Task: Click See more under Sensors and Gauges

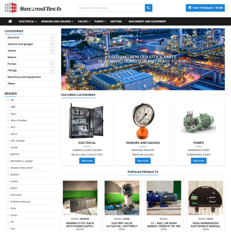Action: click(x=143, y=161)
